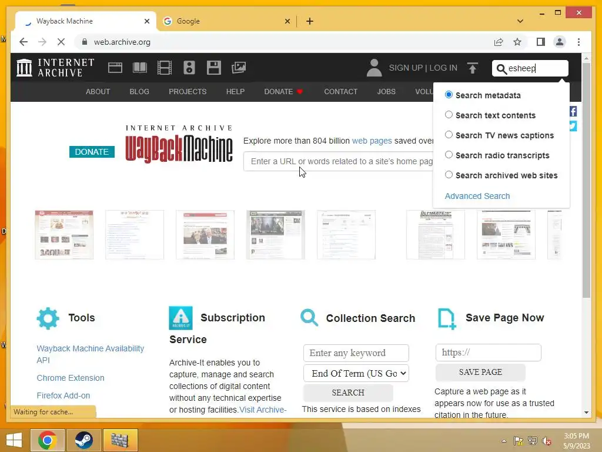Open the Images icon in header

tap(239, 68)
